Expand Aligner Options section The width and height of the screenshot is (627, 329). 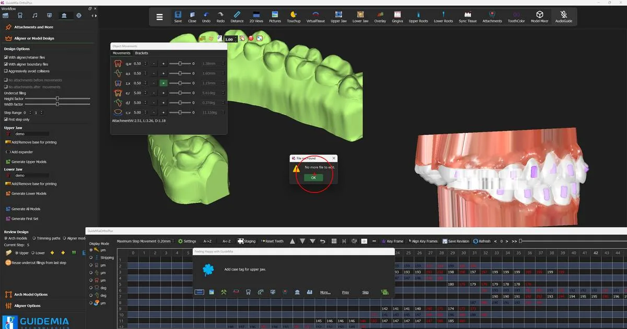pos(27,306)
